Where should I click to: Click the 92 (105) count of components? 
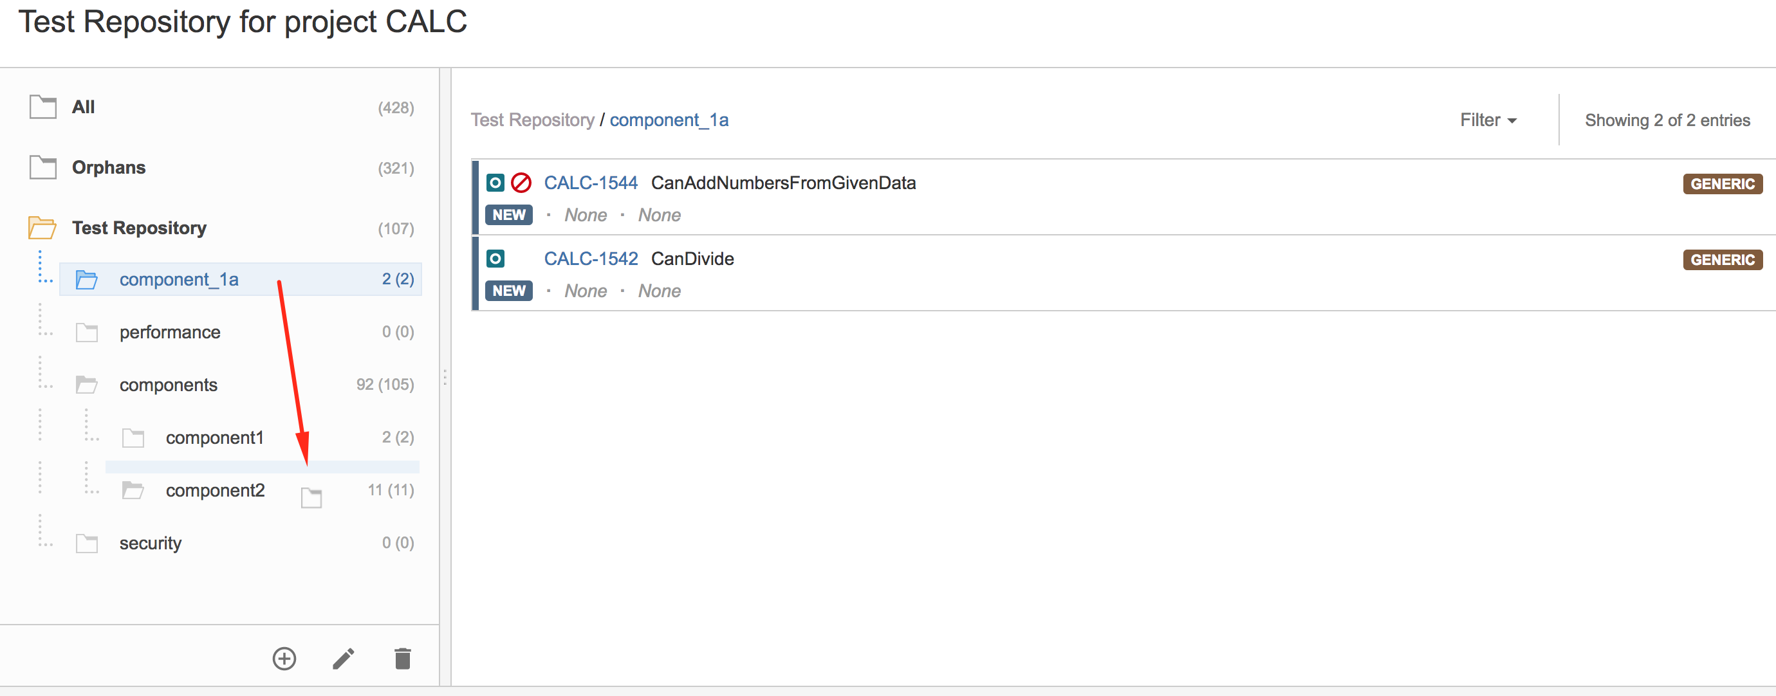point(385,385)
